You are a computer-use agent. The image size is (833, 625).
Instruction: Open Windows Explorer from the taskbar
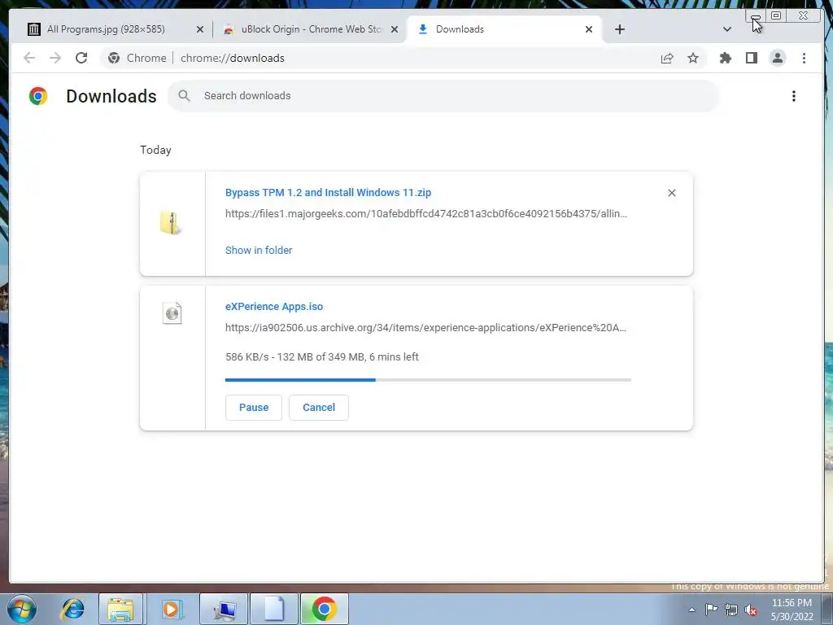(120, 609)
